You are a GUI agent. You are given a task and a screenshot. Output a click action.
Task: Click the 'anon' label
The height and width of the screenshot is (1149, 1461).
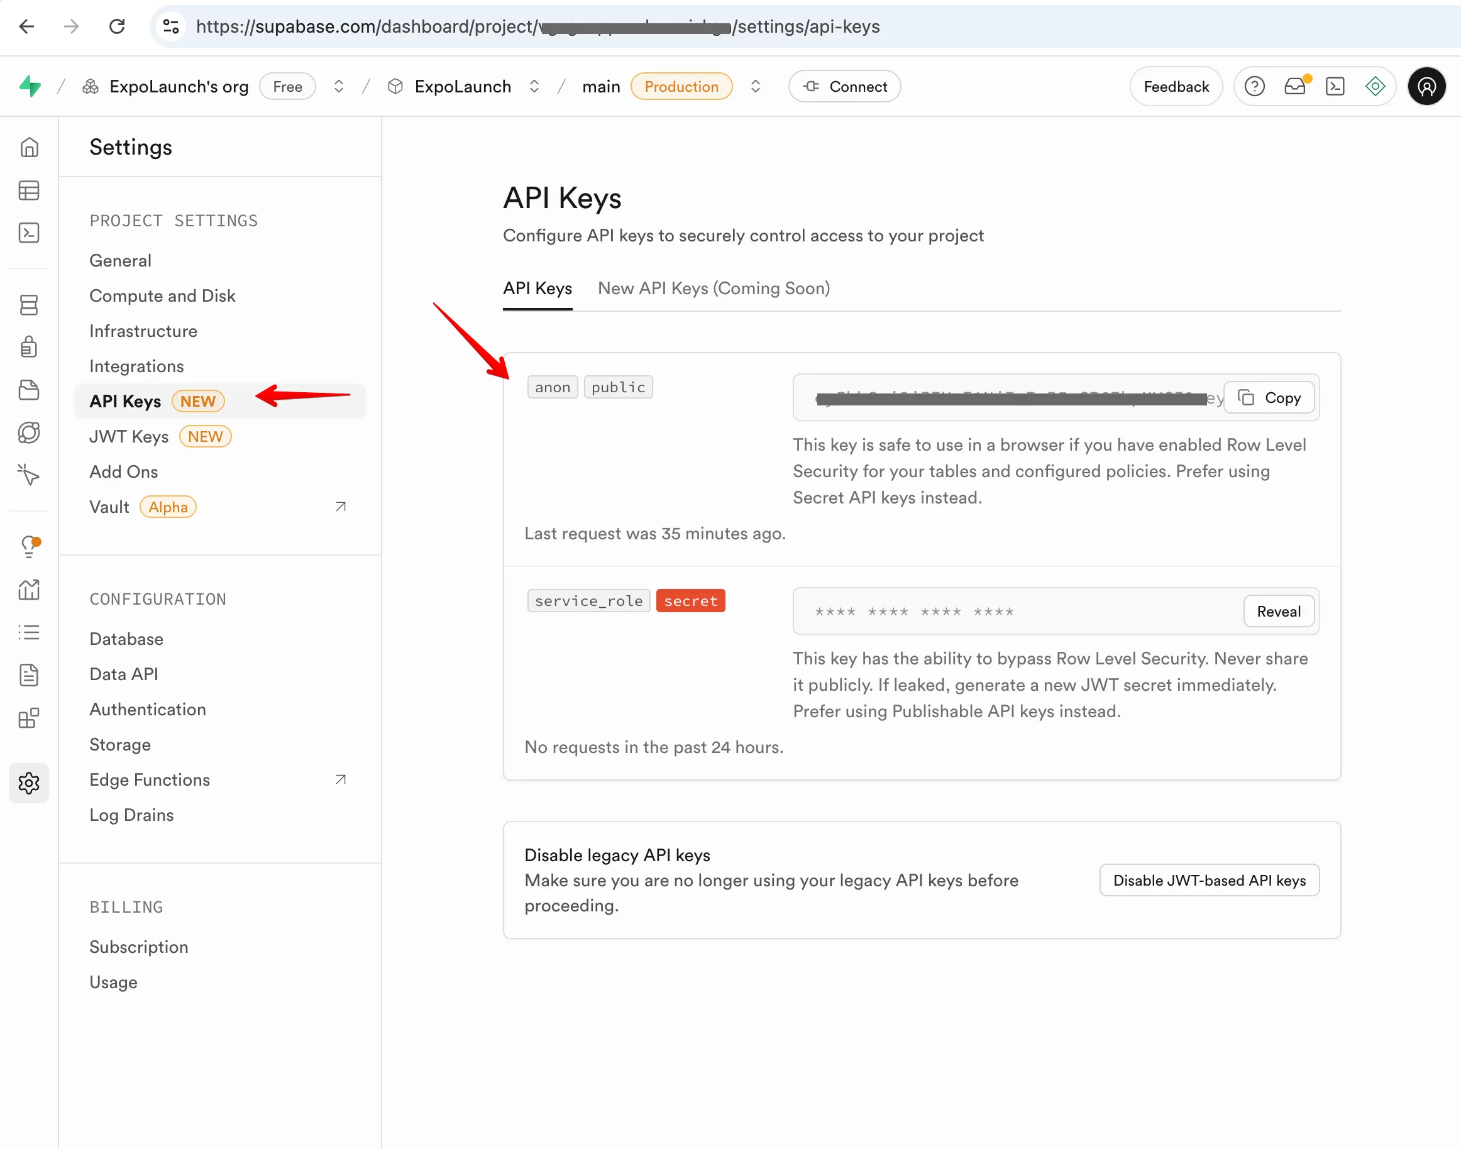(553, 387)
